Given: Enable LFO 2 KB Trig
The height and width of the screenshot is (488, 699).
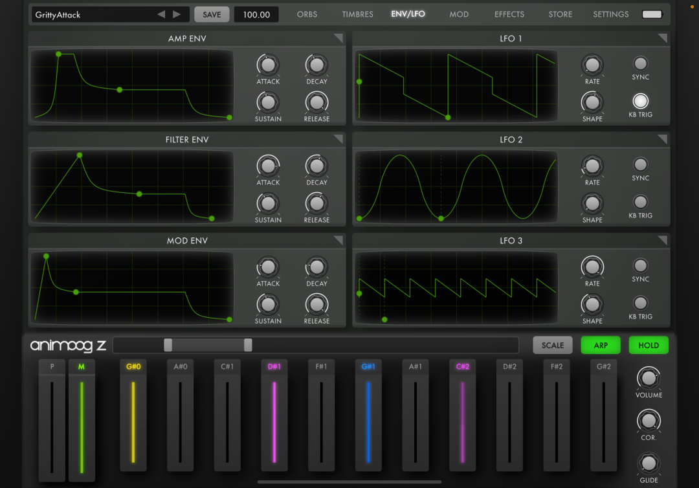Looking at the screenshot, I should 641,203.
